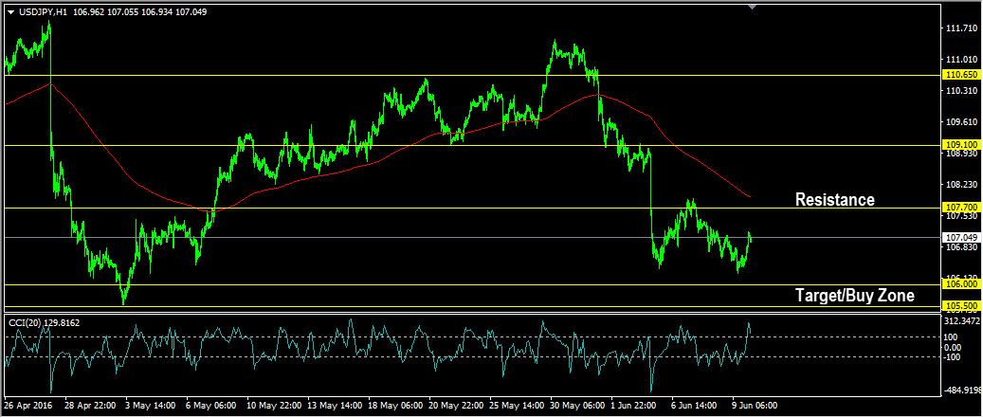Viewport: 983px width, 418px height.
Task: Select the Resistance text label
Action: [834, 200]
